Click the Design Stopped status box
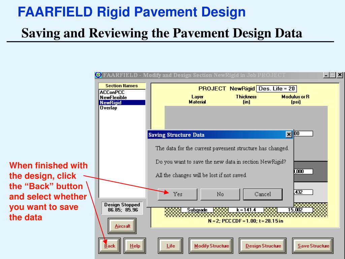 122,207
